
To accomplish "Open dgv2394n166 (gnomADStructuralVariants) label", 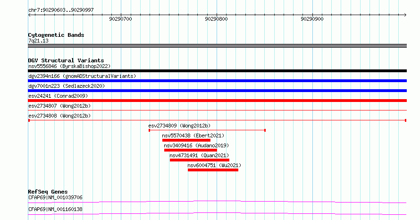I will tap(82, 76).
